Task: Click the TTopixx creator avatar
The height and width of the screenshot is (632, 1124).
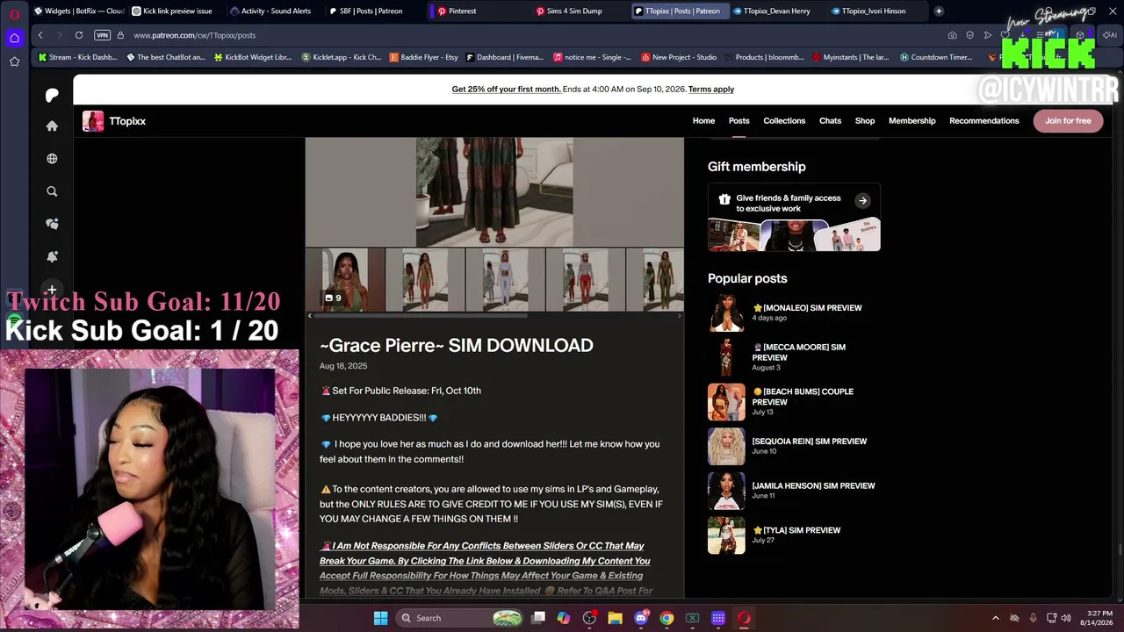Action: (x=93, y=121)
